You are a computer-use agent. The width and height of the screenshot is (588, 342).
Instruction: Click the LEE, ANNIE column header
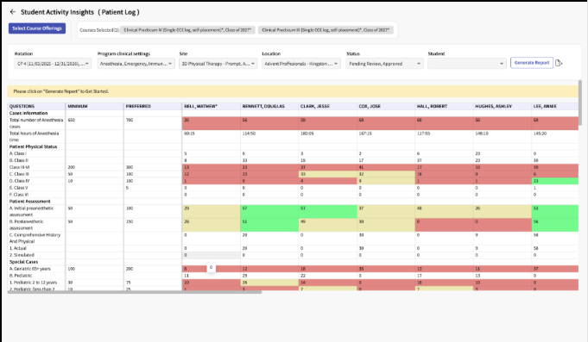(x=554, y=106)
